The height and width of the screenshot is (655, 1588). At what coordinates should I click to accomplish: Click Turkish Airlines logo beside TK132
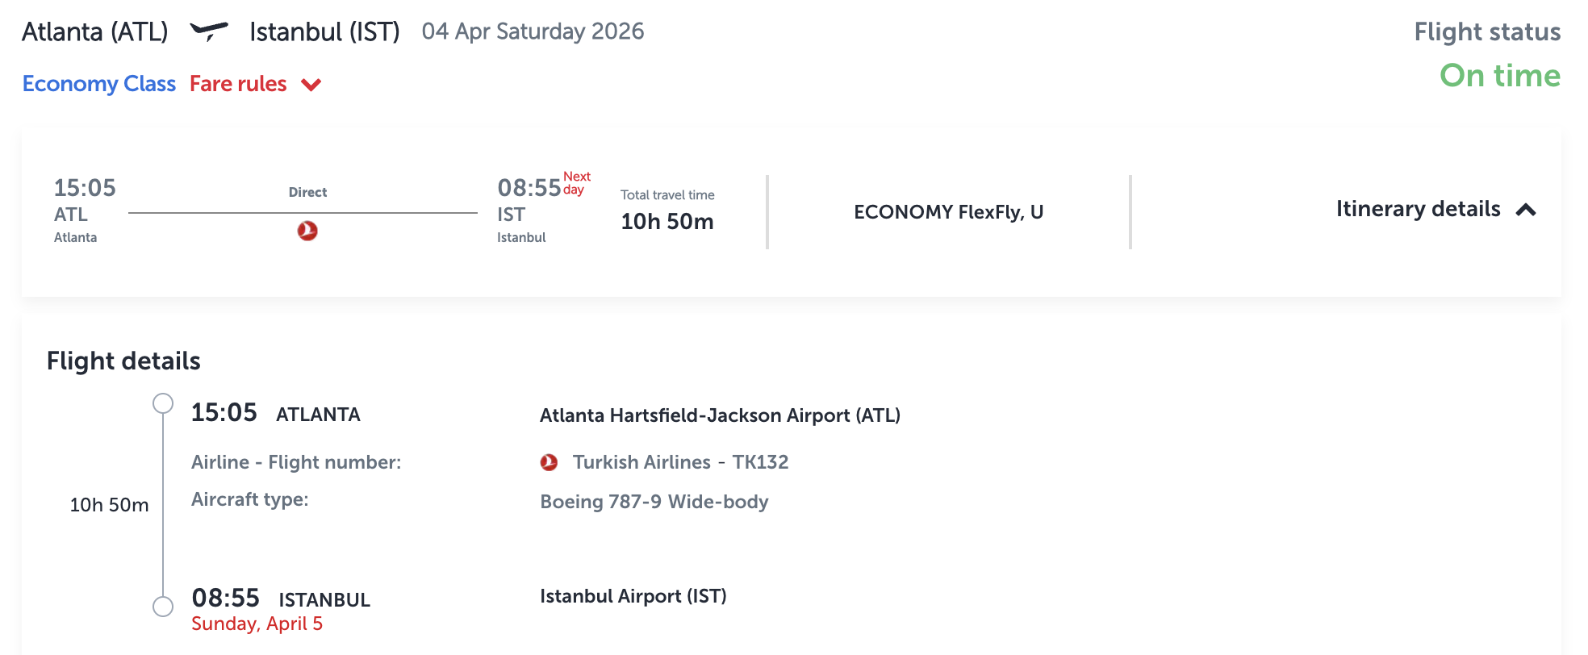[549, 462]
